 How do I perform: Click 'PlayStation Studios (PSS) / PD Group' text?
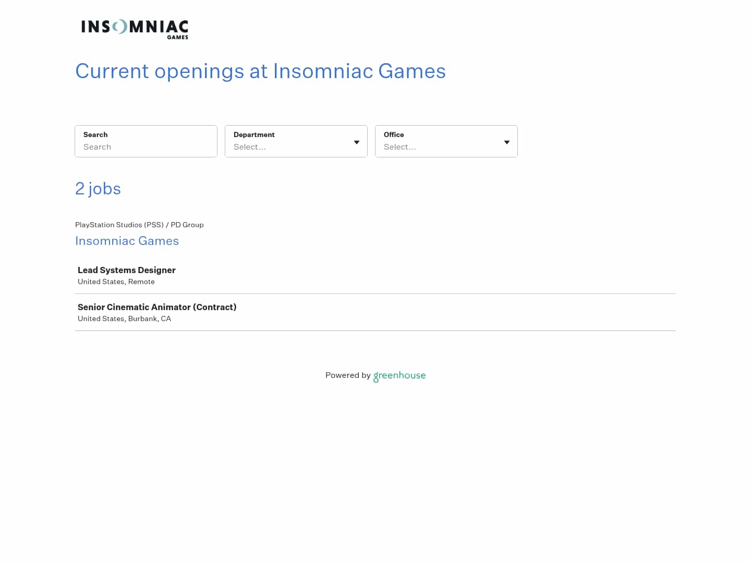pyautogui.click(x=139, y=225)
